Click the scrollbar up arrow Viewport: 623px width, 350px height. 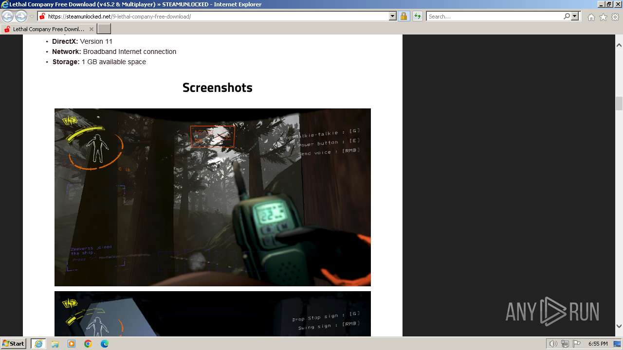coord(619,45)
